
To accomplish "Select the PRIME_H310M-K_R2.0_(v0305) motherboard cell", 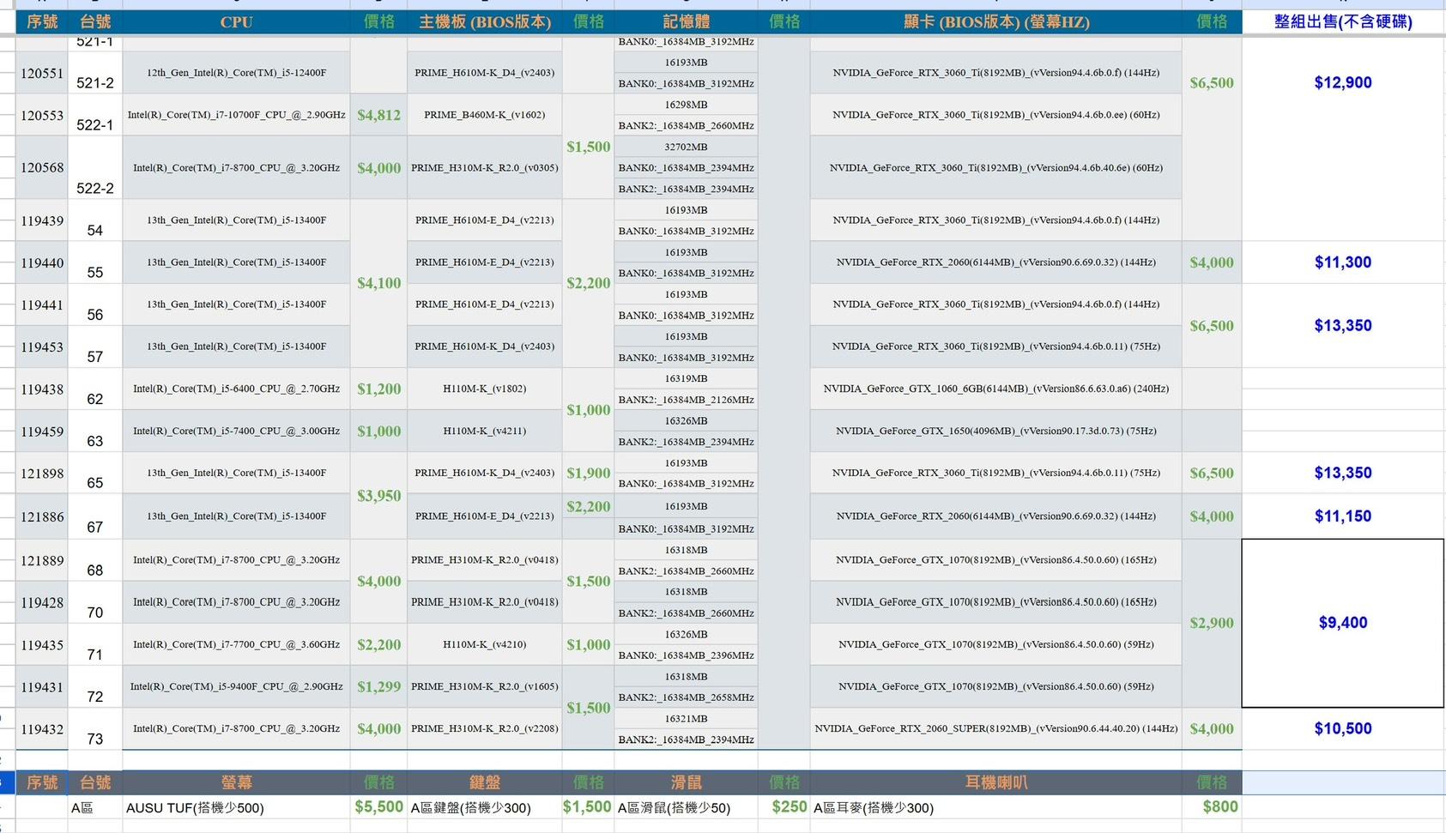I will tap(485, 167).
